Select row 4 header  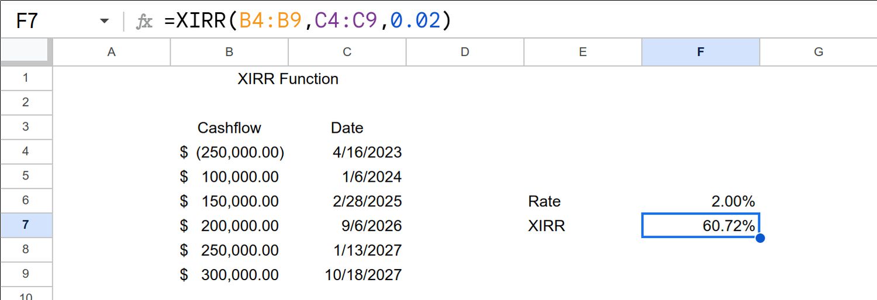[x=26, y=151]
